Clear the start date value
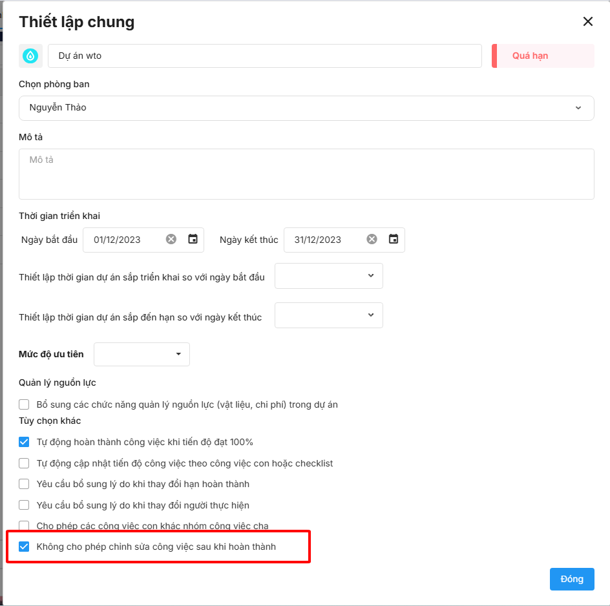 pos(171,239)
